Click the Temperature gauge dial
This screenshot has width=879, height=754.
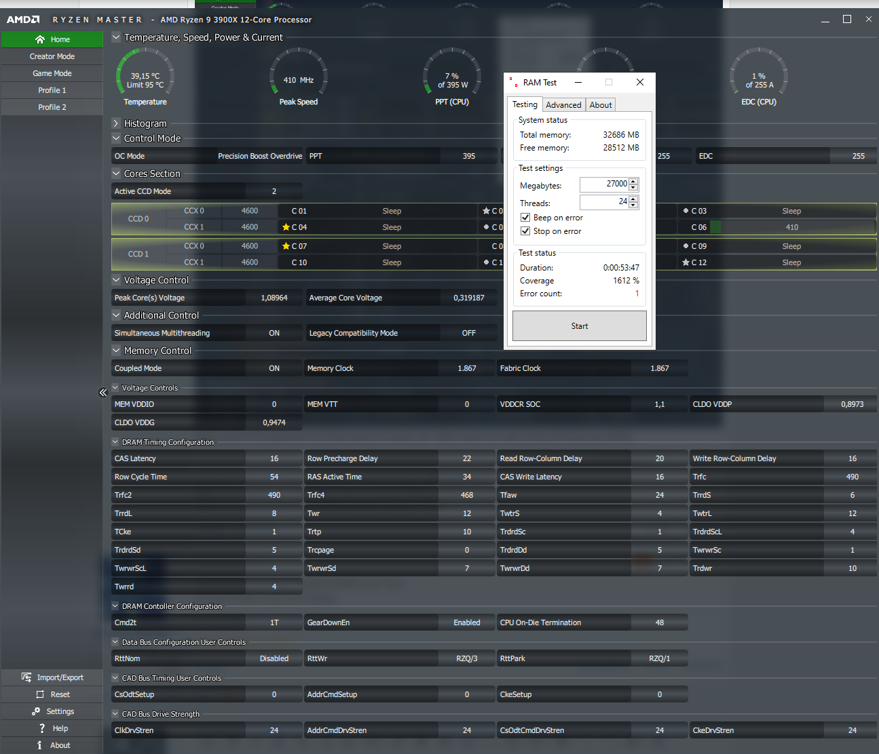point(145,75)
